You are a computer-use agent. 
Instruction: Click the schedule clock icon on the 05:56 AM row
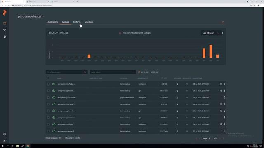(221, 111)
